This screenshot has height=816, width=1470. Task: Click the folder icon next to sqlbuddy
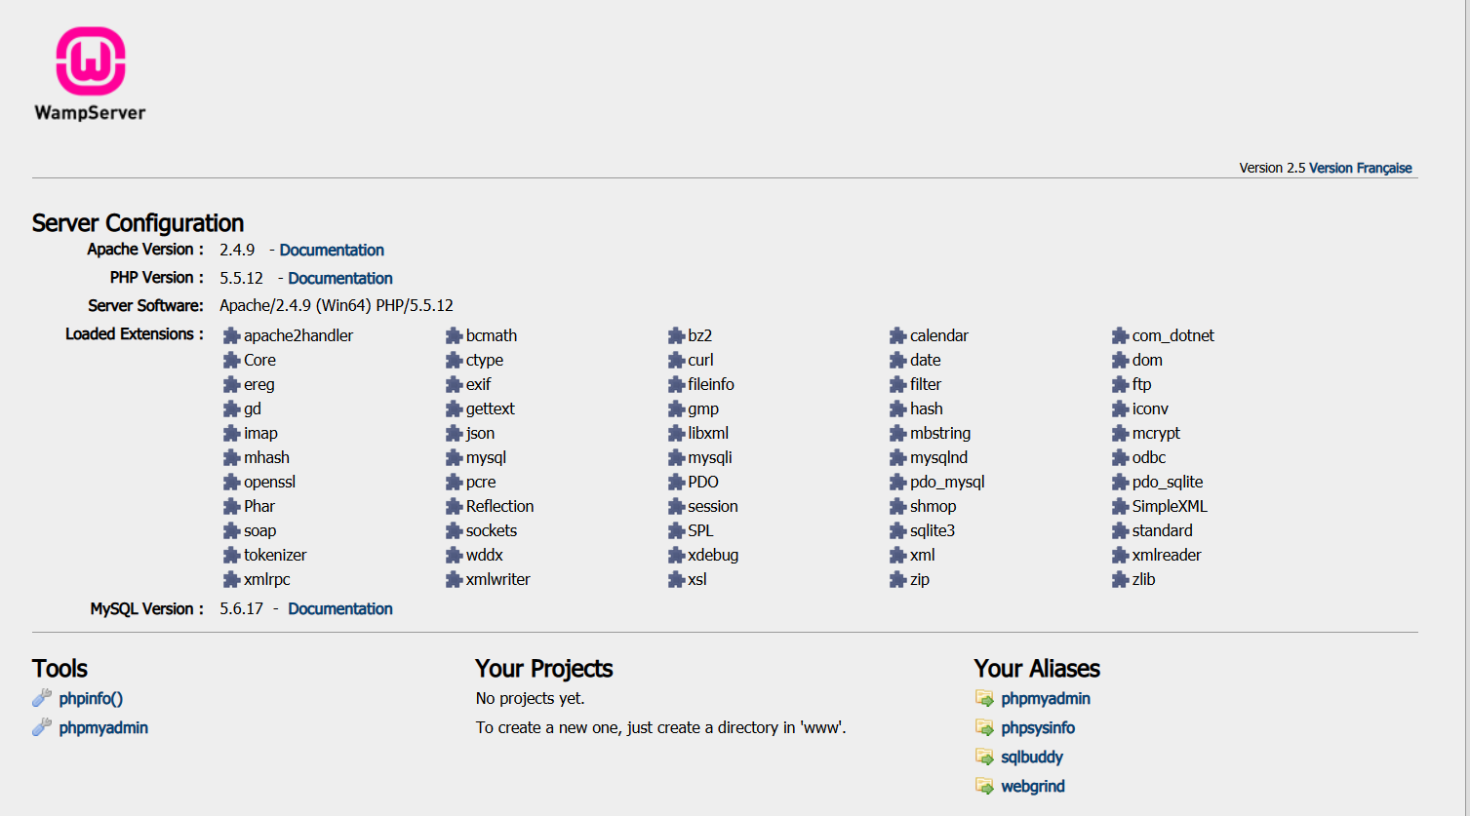(x=984, y=757)
